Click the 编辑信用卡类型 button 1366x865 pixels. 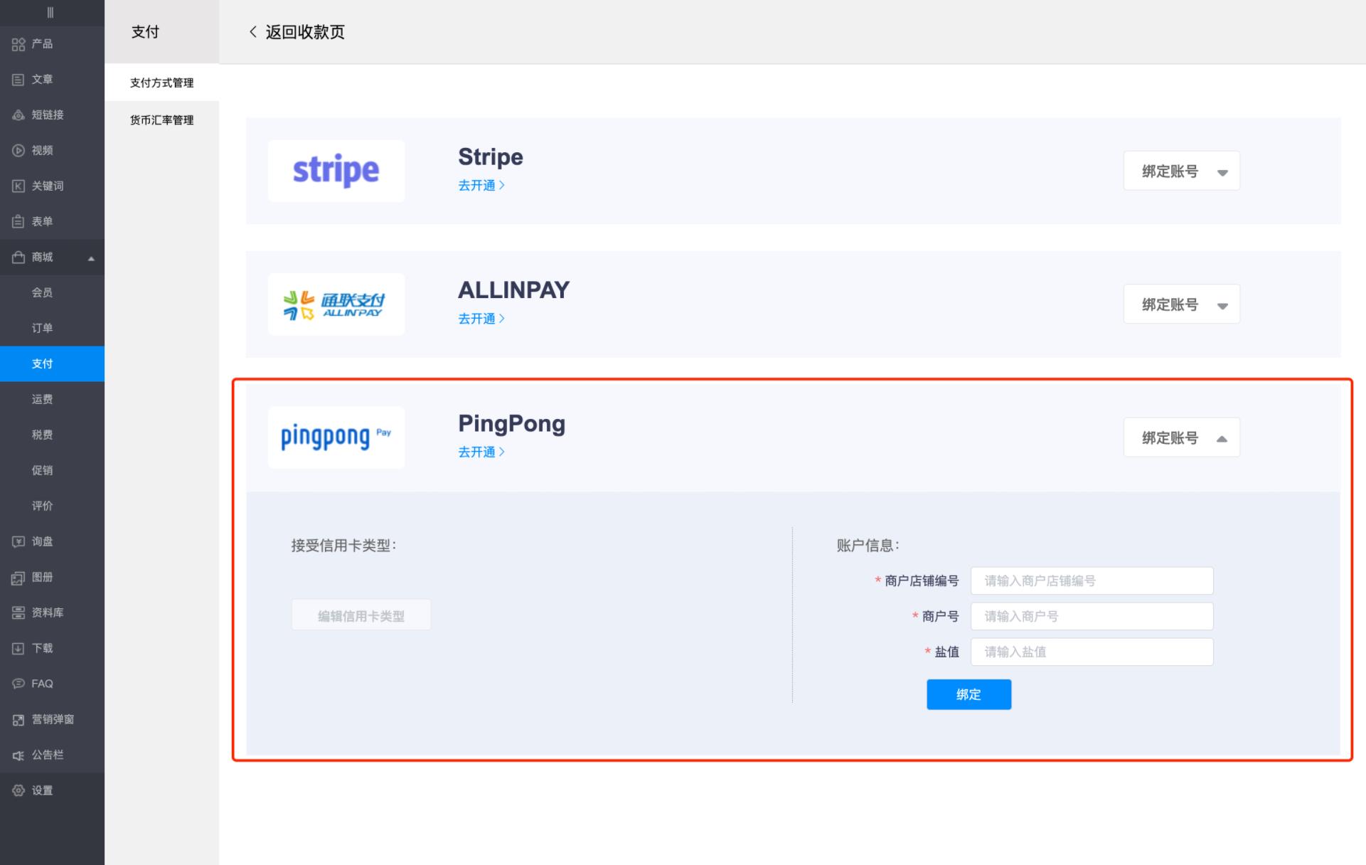click(361, 615)
